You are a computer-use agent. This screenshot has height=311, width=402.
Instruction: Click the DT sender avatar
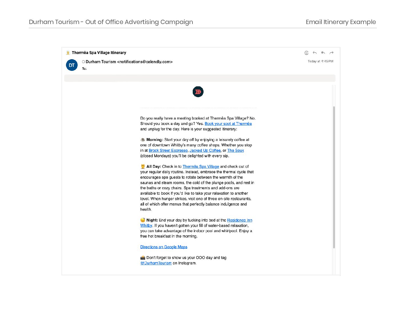[x=72, y=65]
